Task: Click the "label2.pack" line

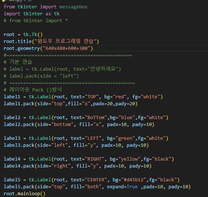Action: pyautogui.click(x=79, y=125)
